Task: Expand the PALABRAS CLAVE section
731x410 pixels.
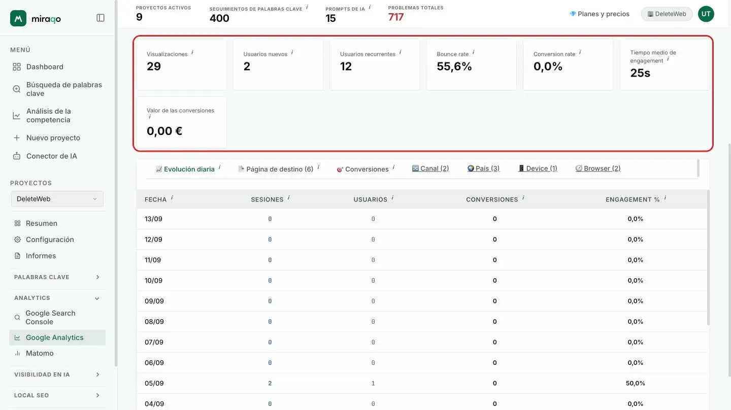Action: pyautogui.click(x=57, y=277)
